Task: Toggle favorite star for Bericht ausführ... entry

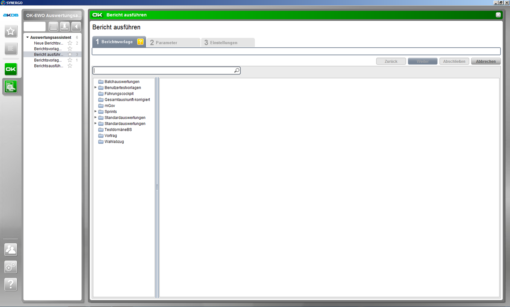Action: tap(70, 54)
